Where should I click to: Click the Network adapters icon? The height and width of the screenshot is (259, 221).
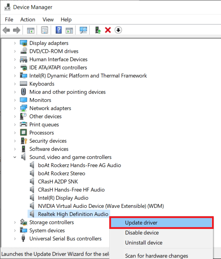(24, 108)
